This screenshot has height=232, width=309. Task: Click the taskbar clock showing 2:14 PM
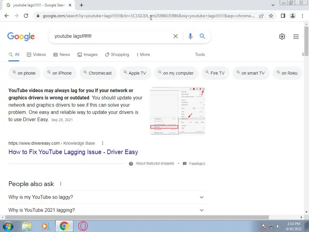tap(294, 226)
